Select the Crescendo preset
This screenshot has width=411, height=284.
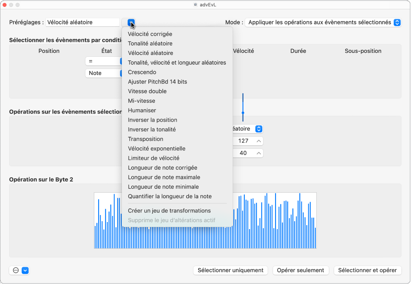(x=142, y=72)
